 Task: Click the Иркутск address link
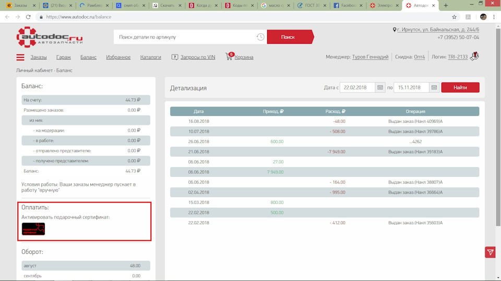click(437, 30)
